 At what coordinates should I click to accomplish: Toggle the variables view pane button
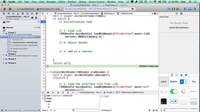click(x=154, y=110)
